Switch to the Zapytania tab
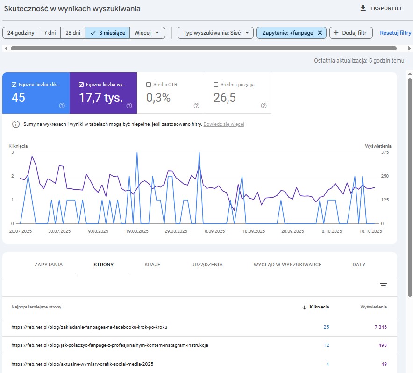 (x=49, y=265)
